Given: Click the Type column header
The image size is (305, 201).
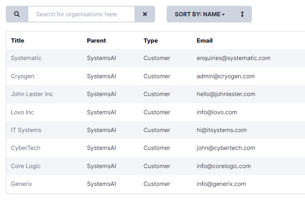Looking at the screenshot, I should pyautogui.click(x=151, y=40).
